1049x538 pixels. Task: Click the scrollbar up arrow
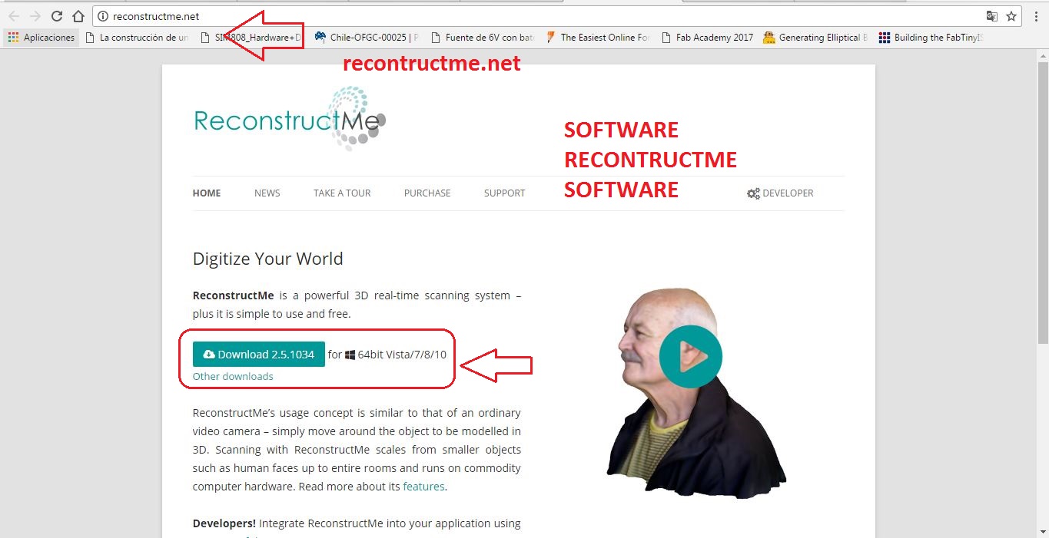pyautogui.click(x=1042, y=57)
